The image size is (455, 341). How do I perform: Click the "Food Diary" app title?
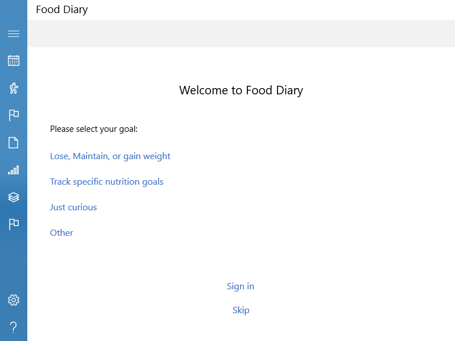(62, 10)
